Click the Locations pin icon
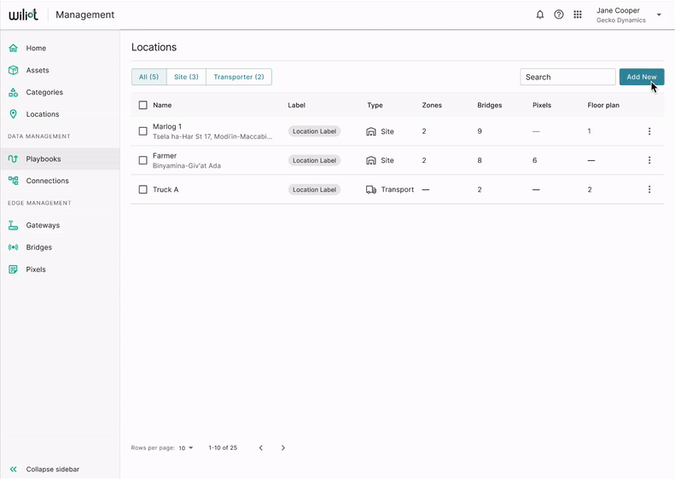This screenshot has height=479, width=675. (14, 114)
